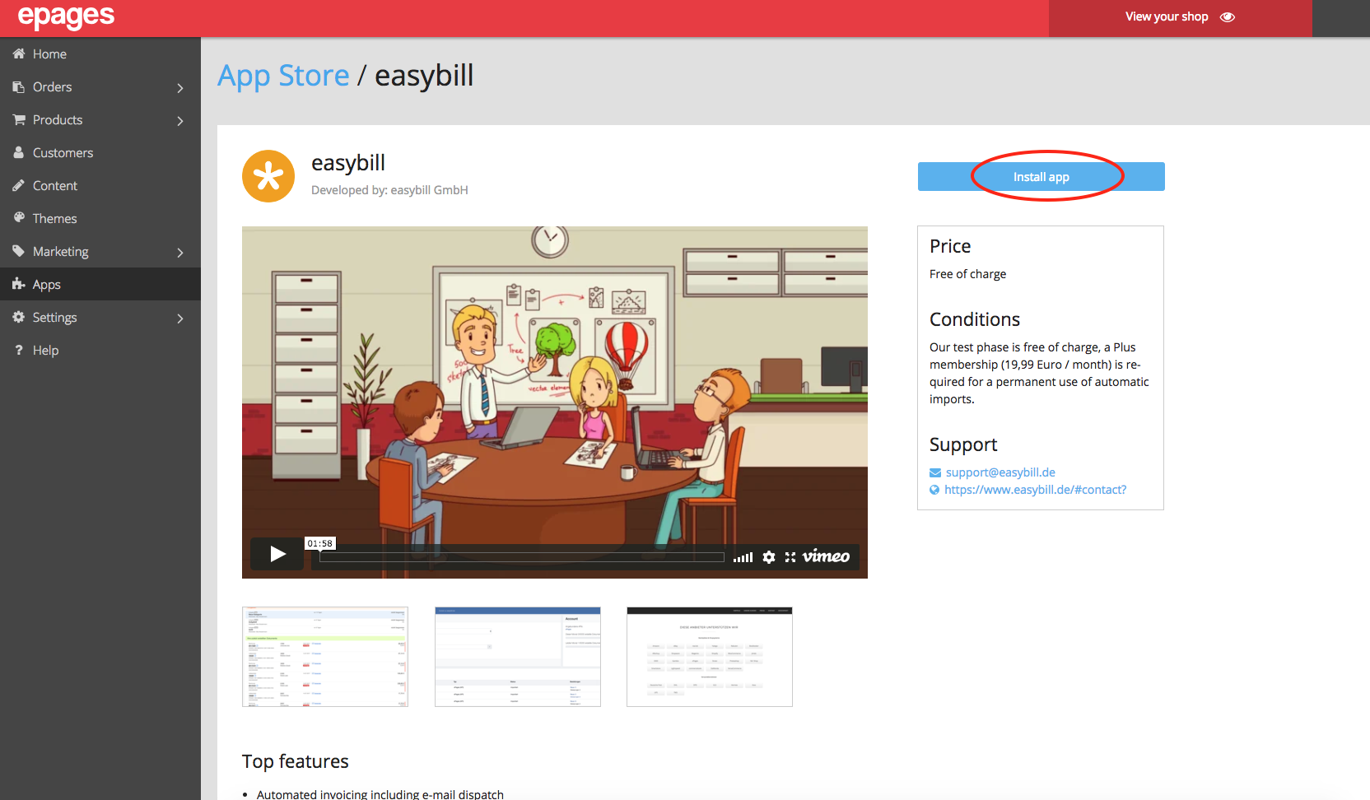Image resolution: width=1370 pixels, height=800 pixels.
Task: Click the epages logo
Action: (66, 16)
